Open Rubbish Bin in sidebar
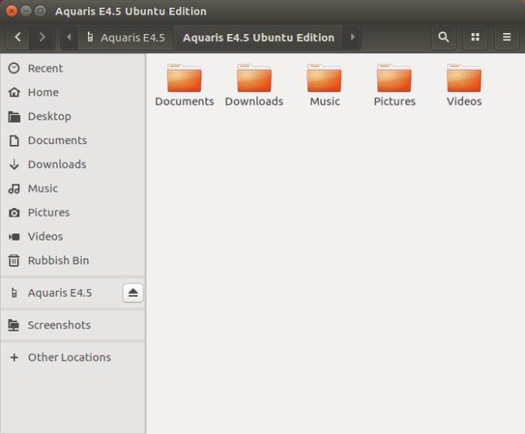Image resolution: width=525 pixels, height=434 pixels. pos(73,261)
